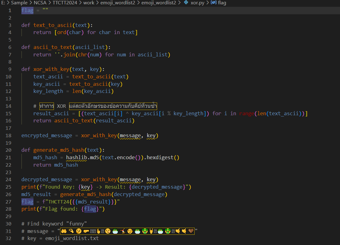Open the flag symbol breadcrumb item

[x=222, y=3]
